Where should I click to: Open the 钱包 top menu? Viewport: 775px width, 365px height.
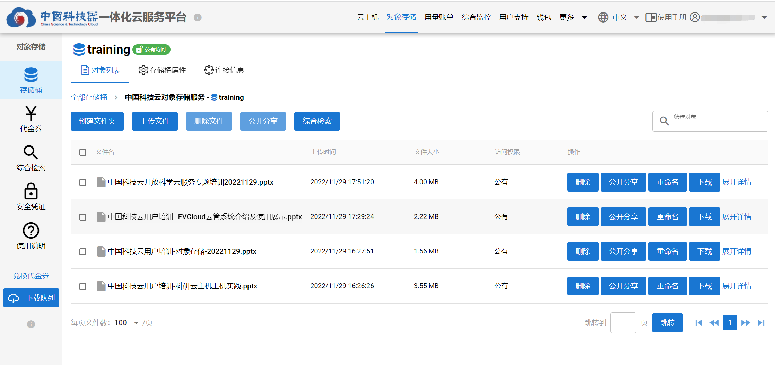coord(543,17)
